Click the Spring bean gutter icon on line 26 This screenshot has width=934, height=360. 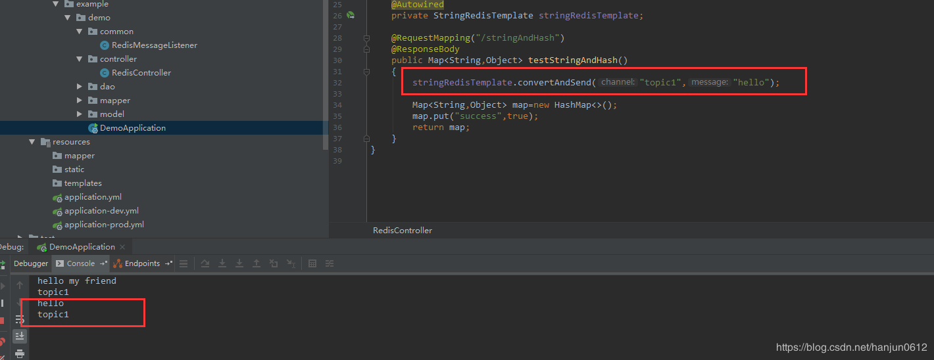tap(351, 15)
